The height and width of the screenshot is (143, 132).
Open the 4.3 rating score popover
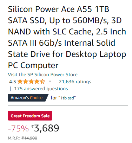[x=12, y=82]
